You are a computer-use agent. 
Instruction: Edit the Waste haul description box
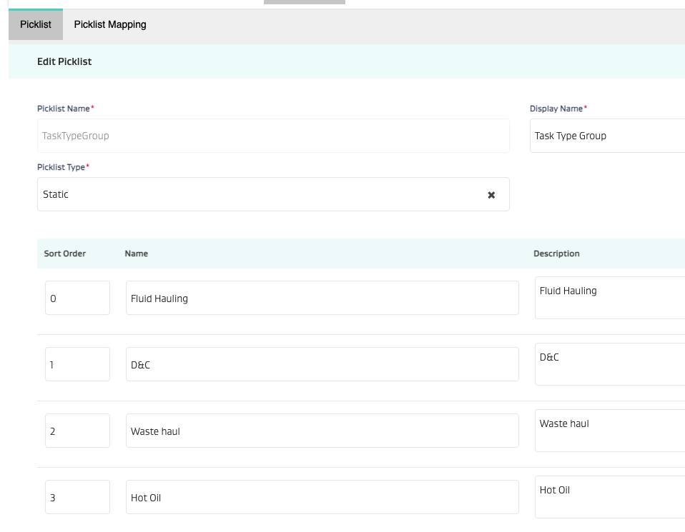609,431
